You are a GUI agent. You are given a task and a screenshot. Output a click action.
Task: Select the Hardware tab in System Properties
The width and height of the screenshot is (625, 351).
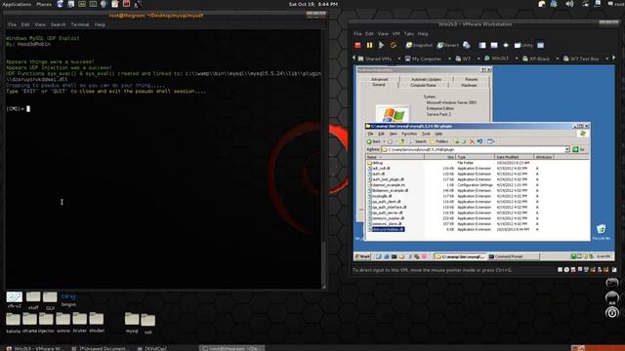[x=469, y=85]
